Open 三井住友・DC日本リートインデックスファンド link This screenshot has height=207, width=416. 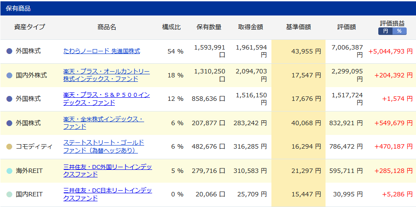[x=108, y=195]
